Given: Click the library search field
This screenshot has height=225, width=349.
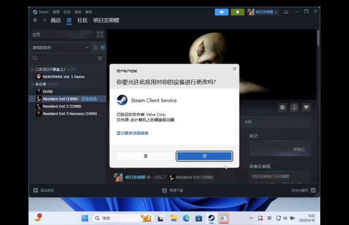Looking at the screenshot, I should [x=64, y=58].
